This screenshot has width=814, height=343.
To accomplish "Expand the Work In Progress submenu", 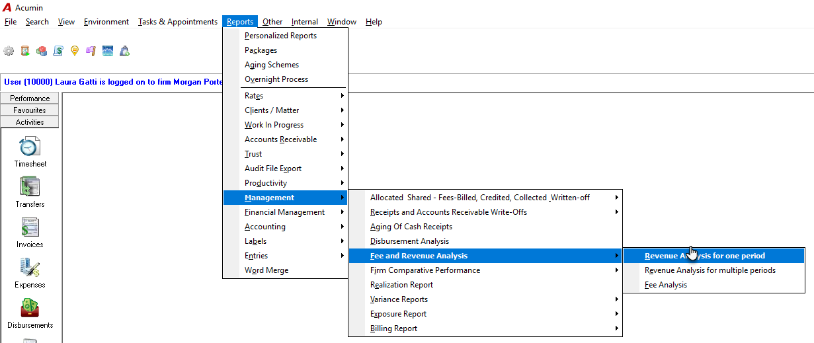I will point(285,125).
